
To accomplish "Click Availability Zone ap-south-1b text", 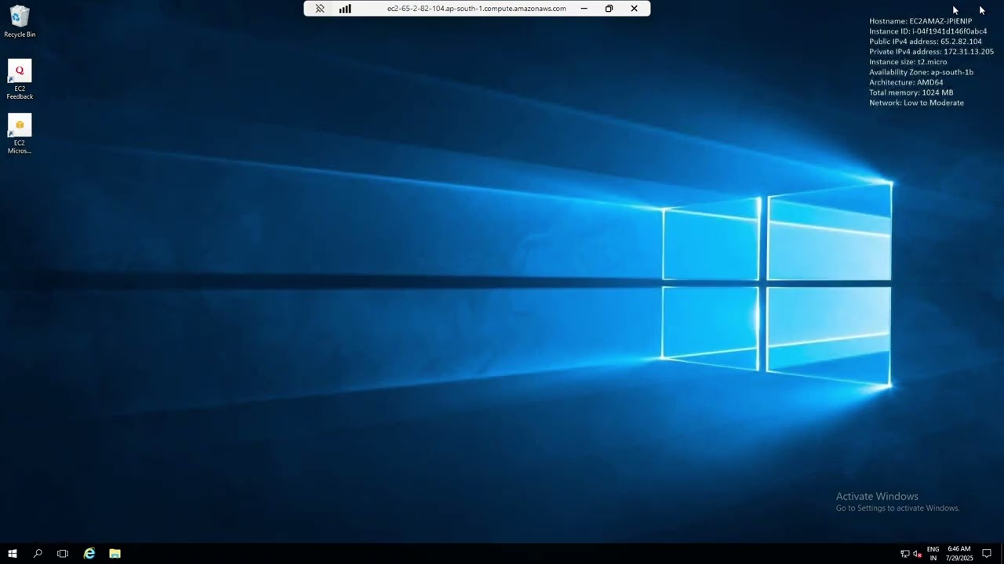I will pyautogui.click(x=921, y=72).
